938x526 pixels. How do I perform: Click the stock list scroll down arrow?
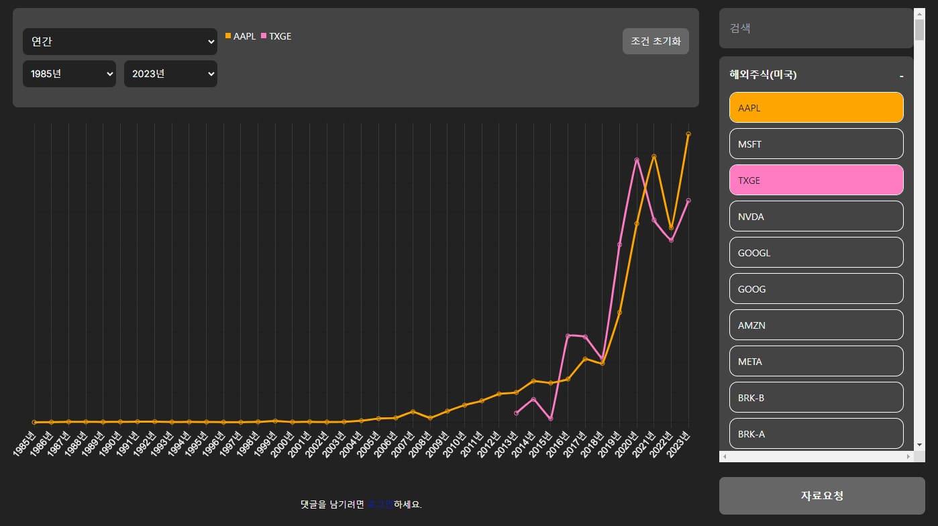pyautogui.click(x=919, y=444)
